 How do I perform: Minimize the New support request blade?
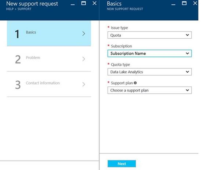pyautogui.click(x=73, y=5)
